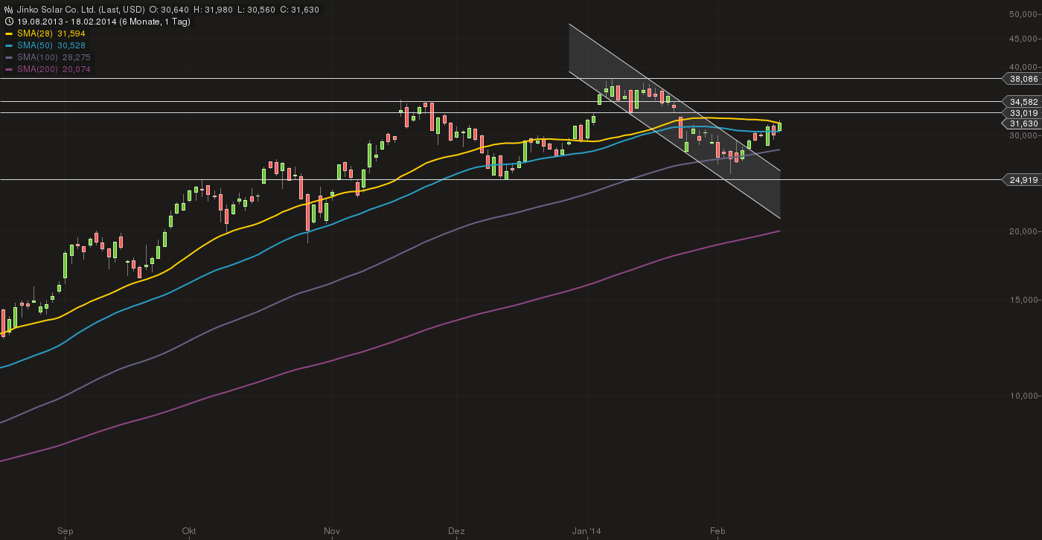
Task: Click the clock icon beside the date range
Action: 8,22
